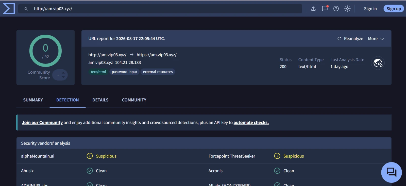Click the Abusix Clean check icon

point(90,171)
